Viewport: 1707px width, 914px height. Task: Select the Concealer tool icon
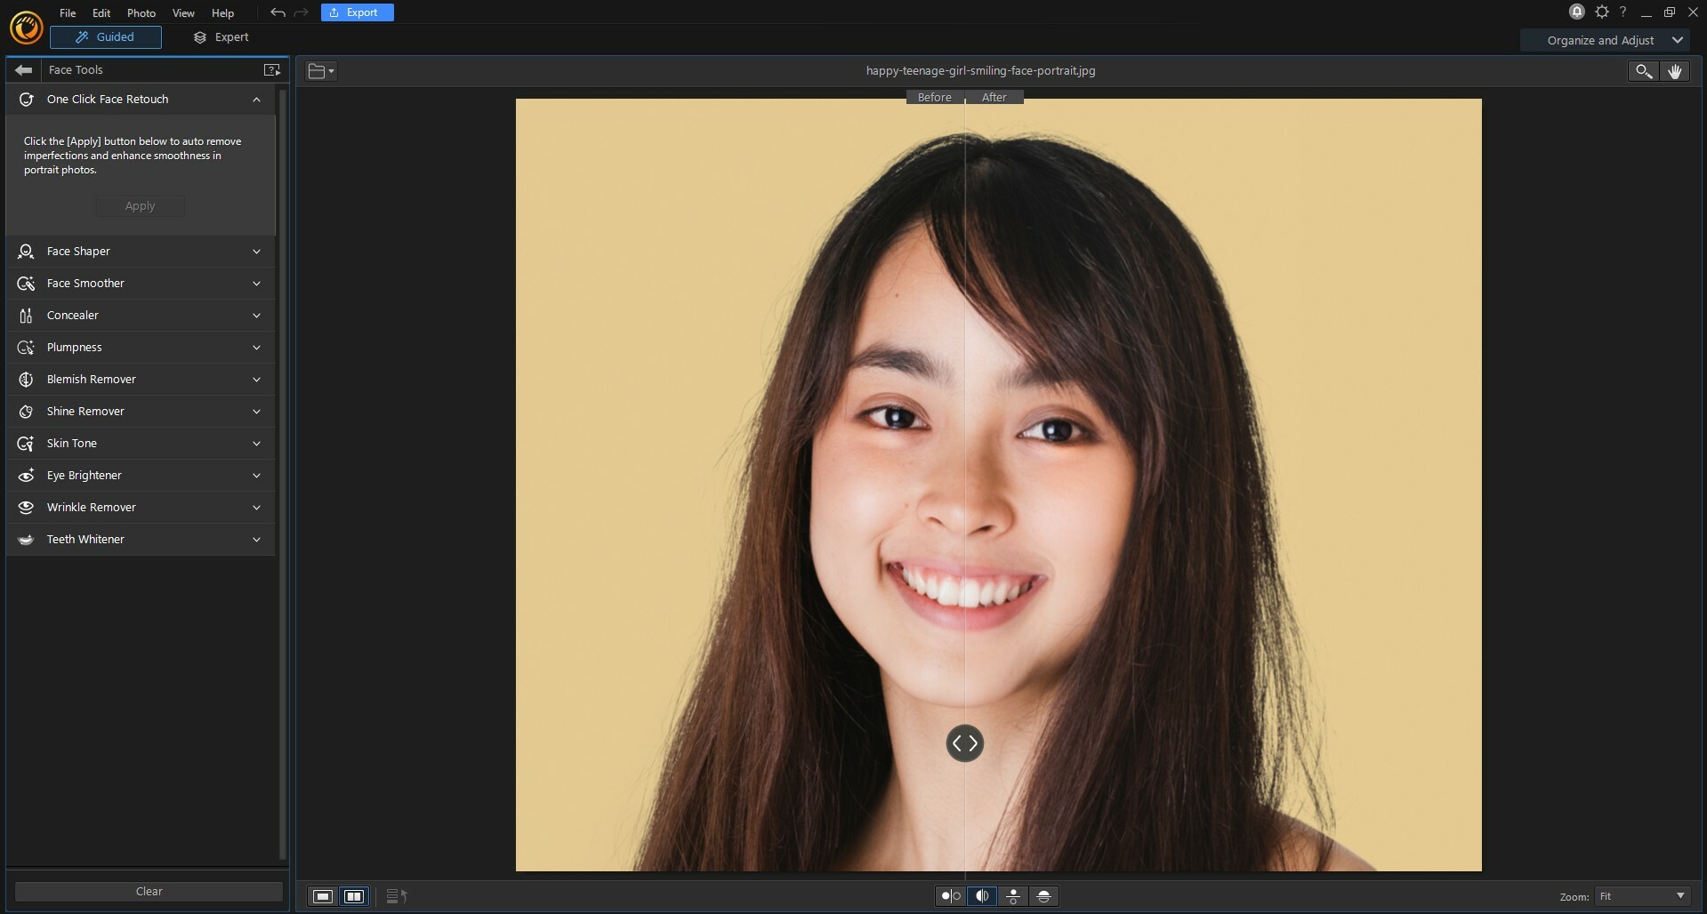25,316
